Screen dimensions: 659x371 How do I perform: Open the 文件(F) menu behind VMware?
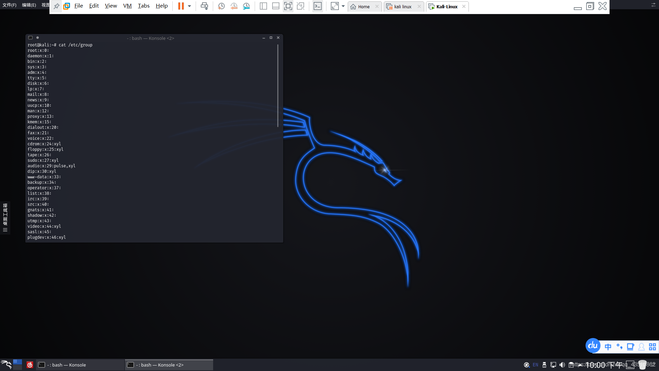click(9, 5)
